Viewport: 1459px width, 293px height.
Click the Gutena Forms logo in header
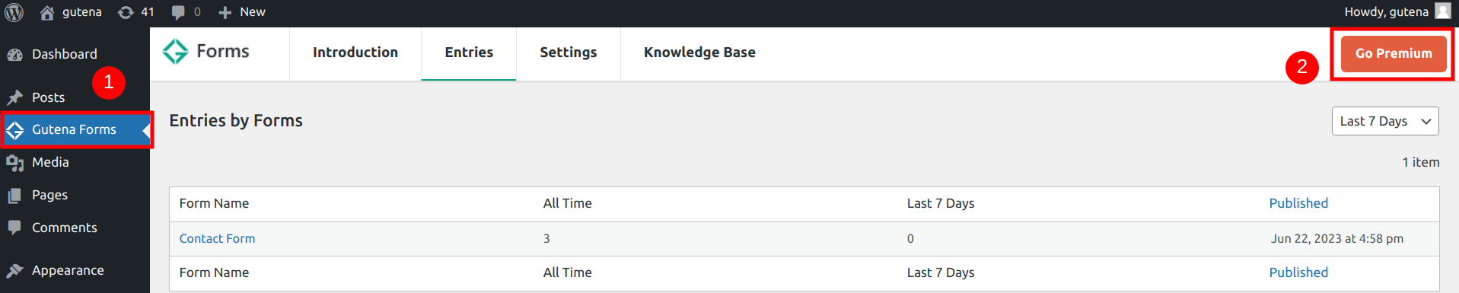click(x=175, y=52)
